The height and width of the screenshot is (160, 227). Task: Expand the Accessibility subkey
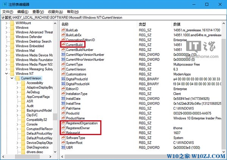[x=17, y=83]
